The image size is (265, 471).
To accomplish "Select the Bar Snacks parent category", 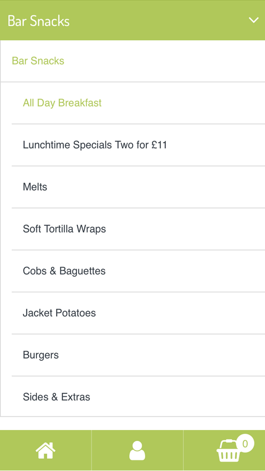I will 38,61.
